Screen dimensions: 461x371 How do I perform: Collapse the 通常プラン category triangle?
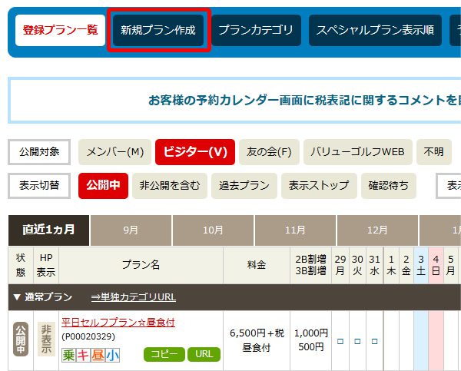(x=17, y=297)
